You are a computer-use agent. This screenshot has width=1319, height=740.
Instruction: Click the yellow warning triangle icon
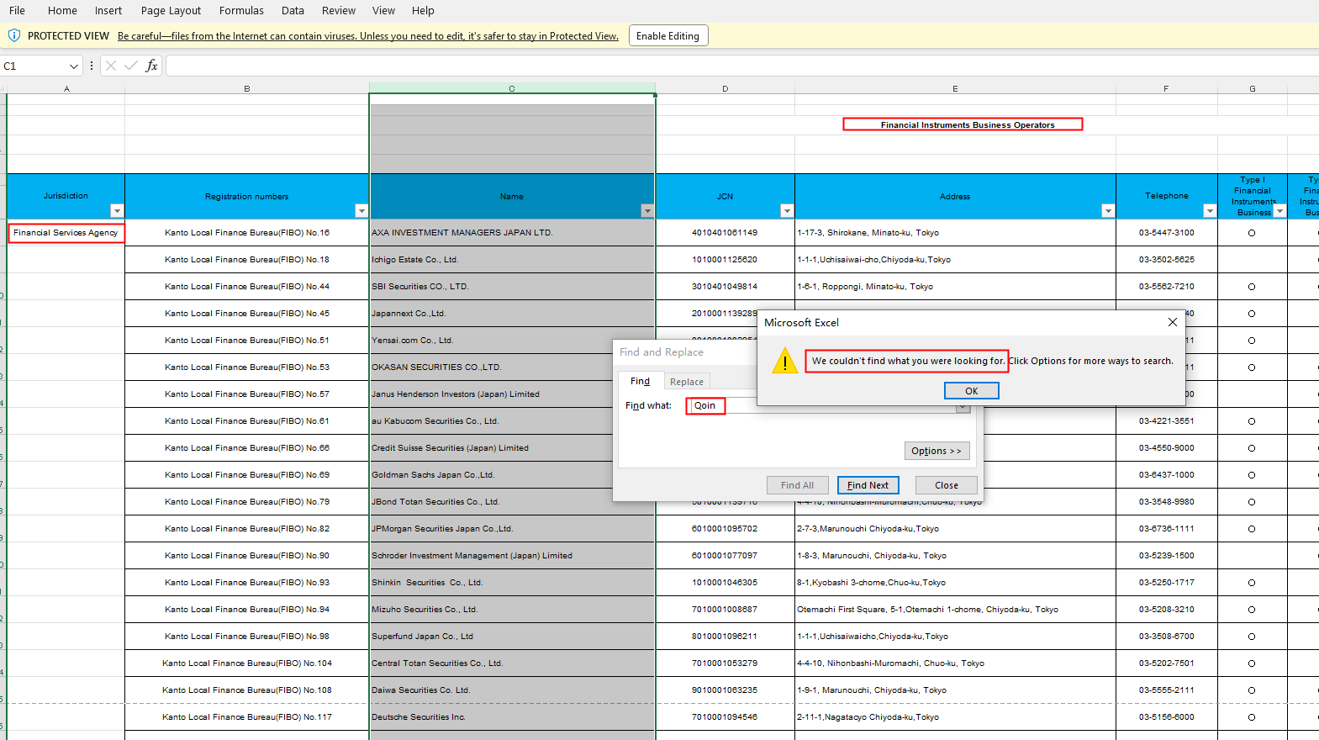coord(784,362)
